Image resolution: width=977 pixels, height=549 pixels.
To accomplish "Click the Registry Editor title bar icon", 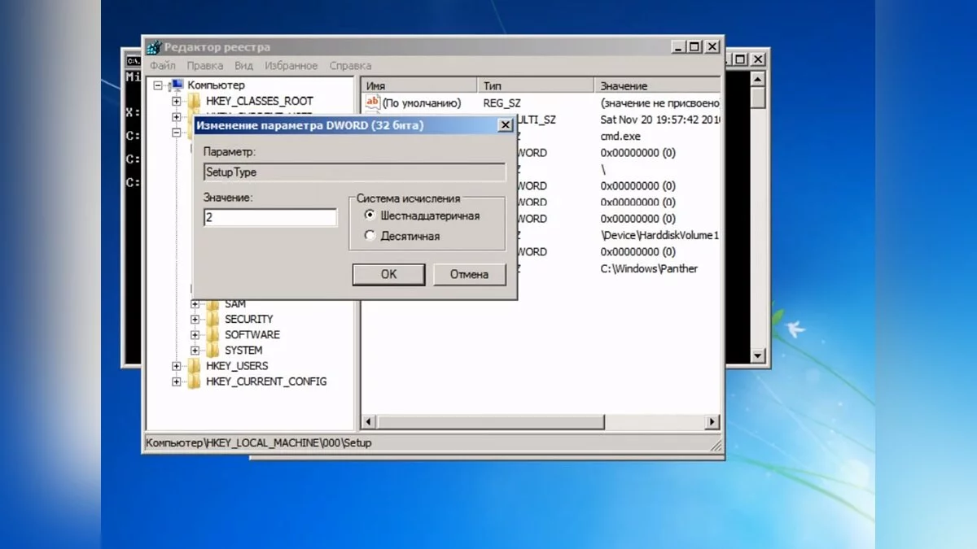I will (154, 47).
